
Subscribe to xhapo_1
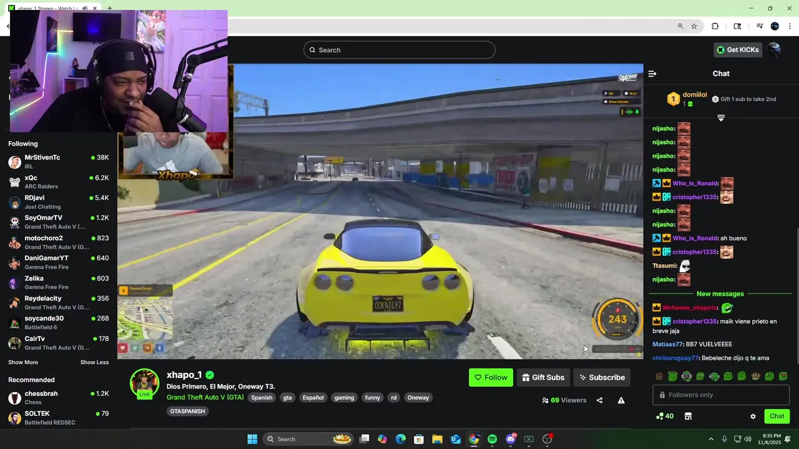click(x=602, y=377)
